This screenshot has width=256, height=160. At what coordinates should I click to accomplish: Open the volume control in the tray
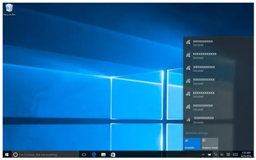[x=222, y=155]
